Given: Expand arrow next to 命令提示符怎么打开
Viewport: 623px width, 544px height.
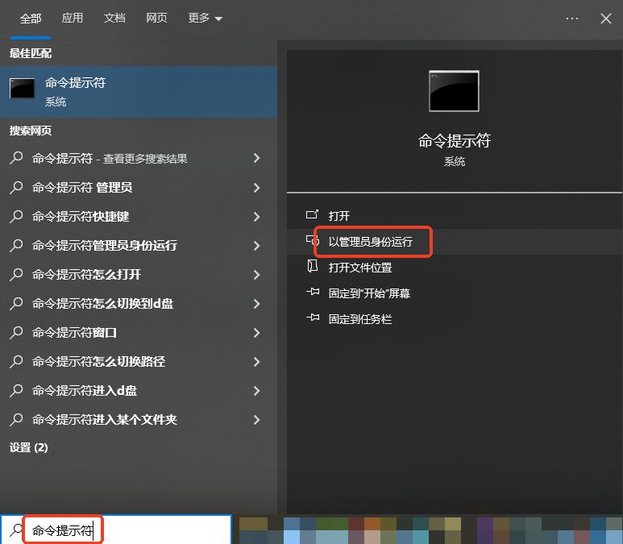Looking at the screenshot, I should (256, 275).
